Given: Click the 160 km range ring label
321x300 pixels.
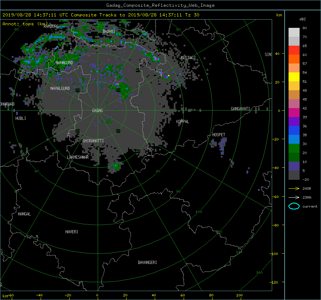Looking at the screenshot, I should [x=259, y=273].
